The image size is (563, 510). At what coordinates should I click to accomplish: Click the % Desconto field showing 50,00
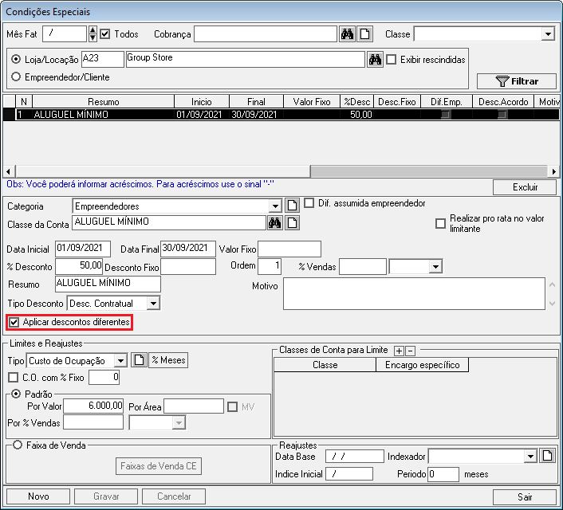click(79, 266)
